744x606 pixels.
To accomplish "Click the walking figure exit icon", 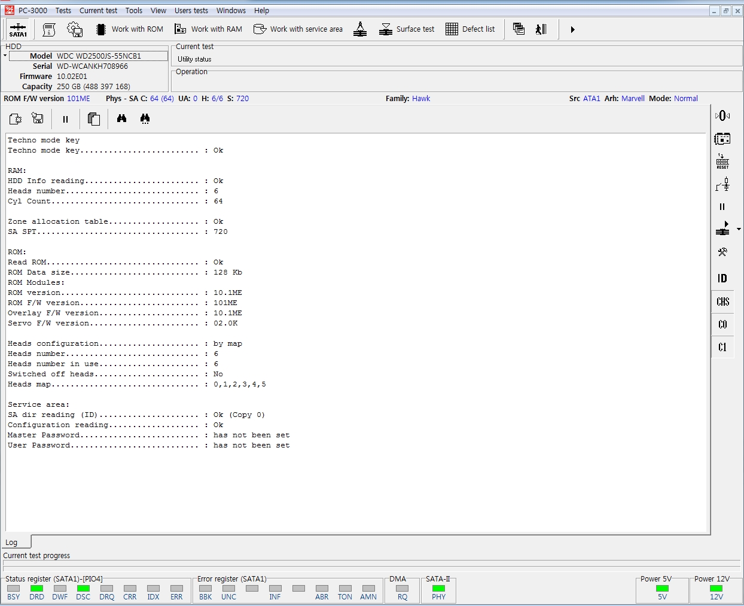I will pos(541,29).
